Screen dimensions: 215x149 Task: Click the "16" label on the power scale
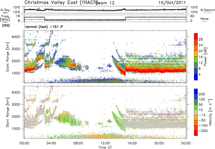pyautogui.click(x=200, y=57)
